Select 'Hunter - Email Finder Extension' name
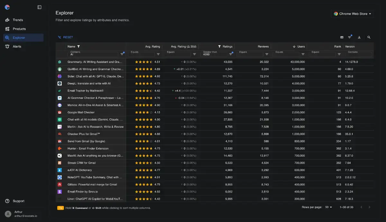 click(88, 148)
